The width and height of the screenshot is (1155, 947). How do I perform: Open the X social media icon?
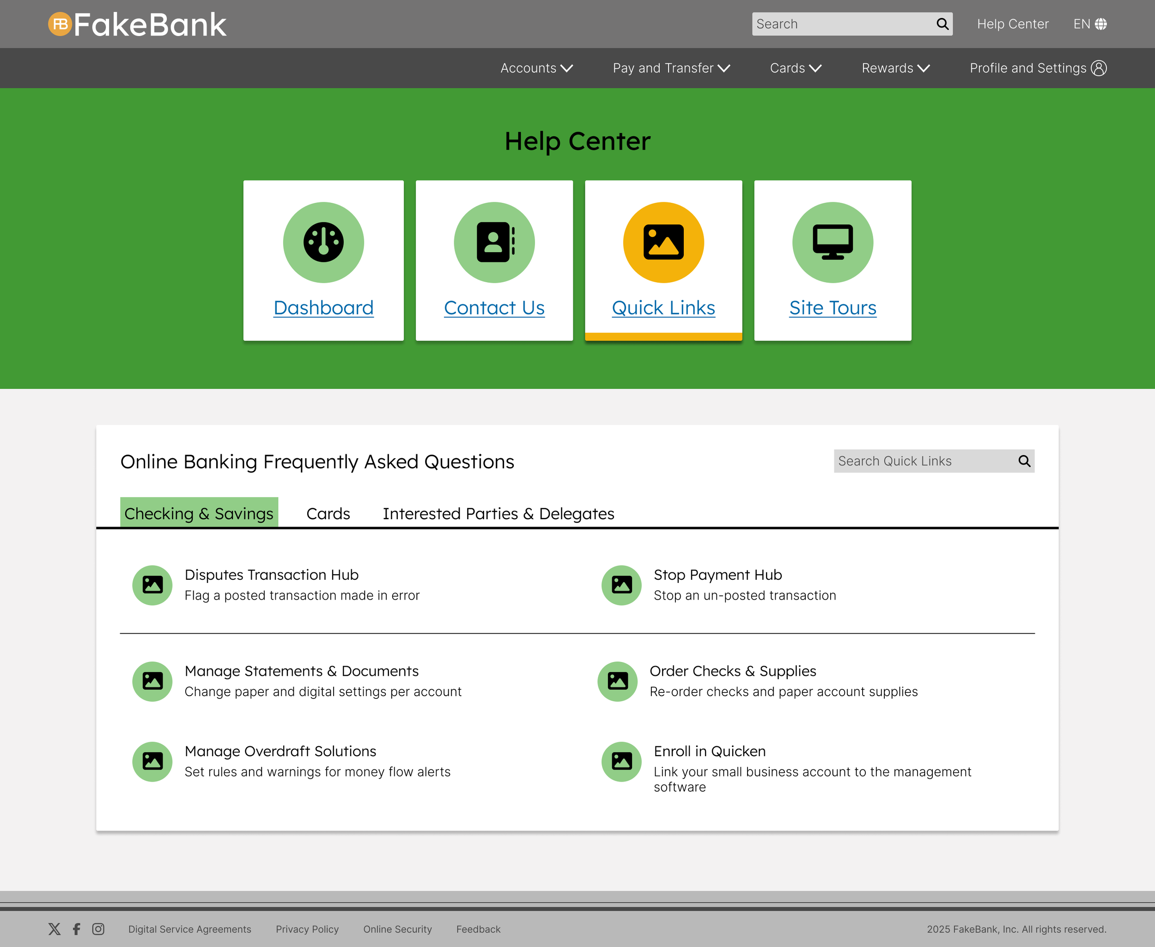54,929
